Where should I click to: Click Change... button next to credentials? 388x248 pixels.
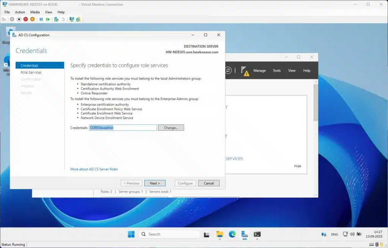(171, 128)
